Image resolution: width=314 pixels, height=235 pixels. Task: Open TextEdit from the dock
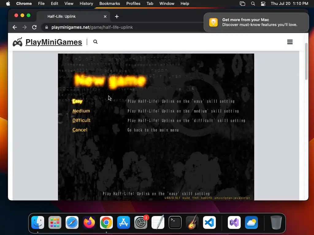coord(158,222)
